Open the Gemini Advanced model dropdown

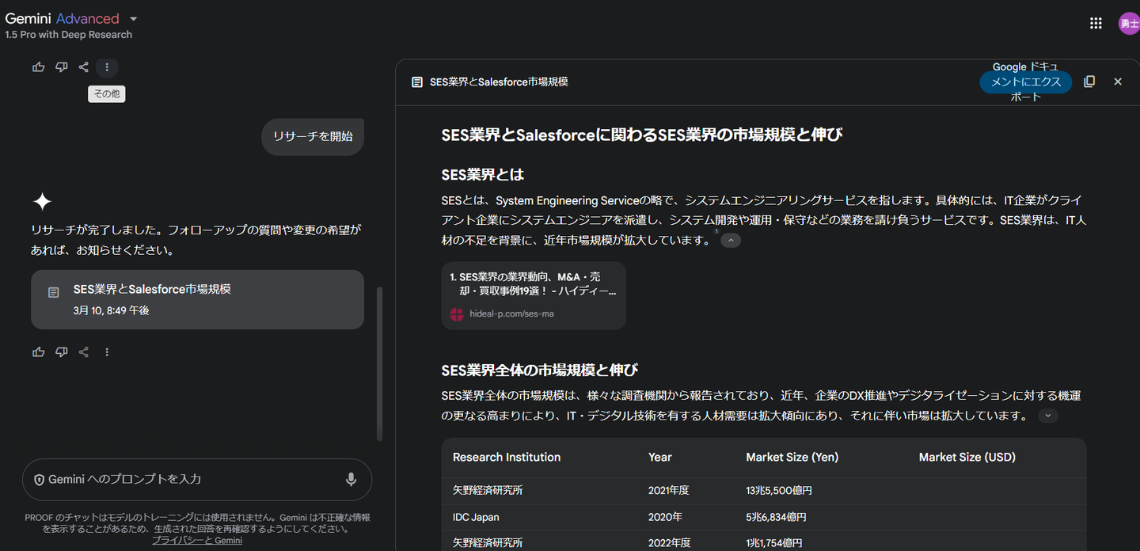tap(133, 19)
